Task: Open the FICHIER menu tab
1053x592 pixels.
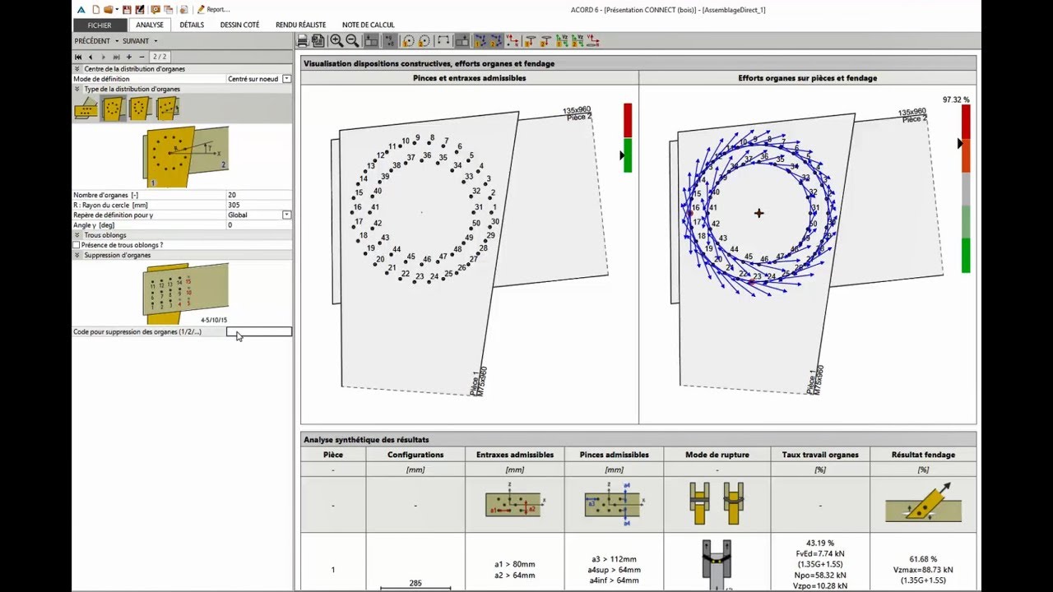Action: [x=100, y=25]
